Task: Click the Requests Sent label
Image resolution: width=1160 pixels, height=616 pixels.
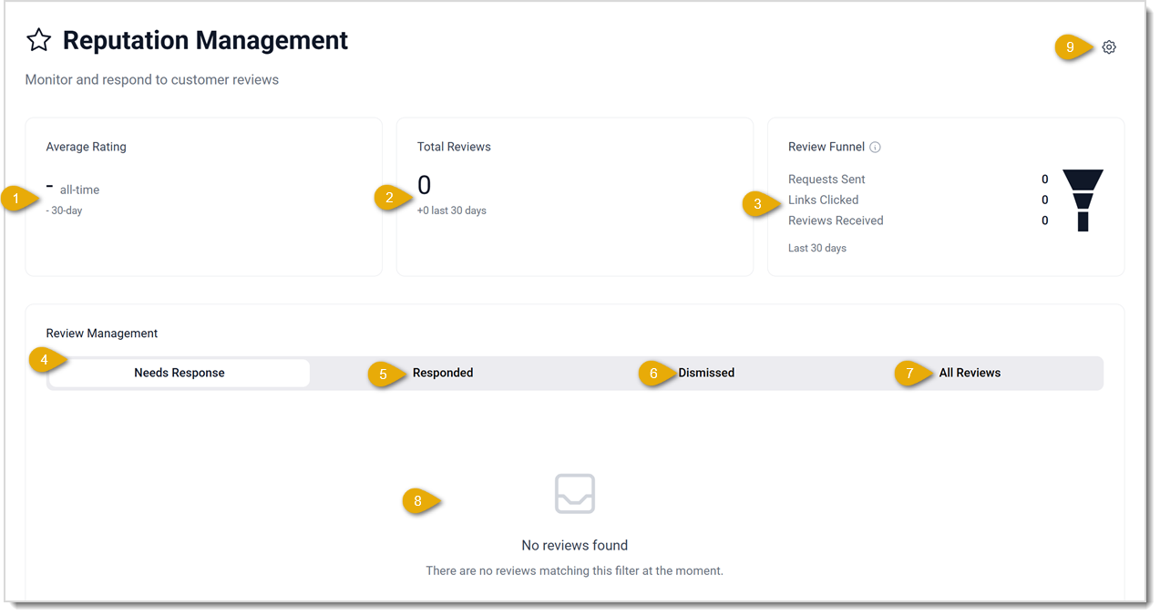Action: pos(826,180)
